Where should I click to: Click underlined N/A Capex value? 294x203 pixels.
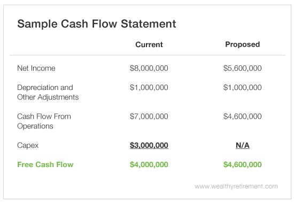tap(243, 145)
